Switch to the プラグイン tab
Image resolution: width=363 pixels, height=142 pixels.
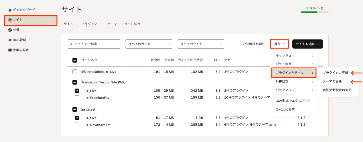89,24
